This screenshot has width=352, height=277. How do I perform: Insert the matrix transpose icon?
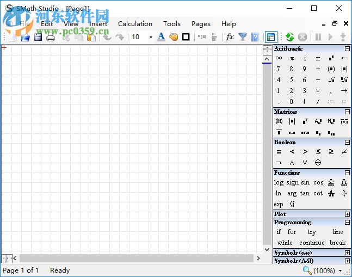(x=305, y=121)
